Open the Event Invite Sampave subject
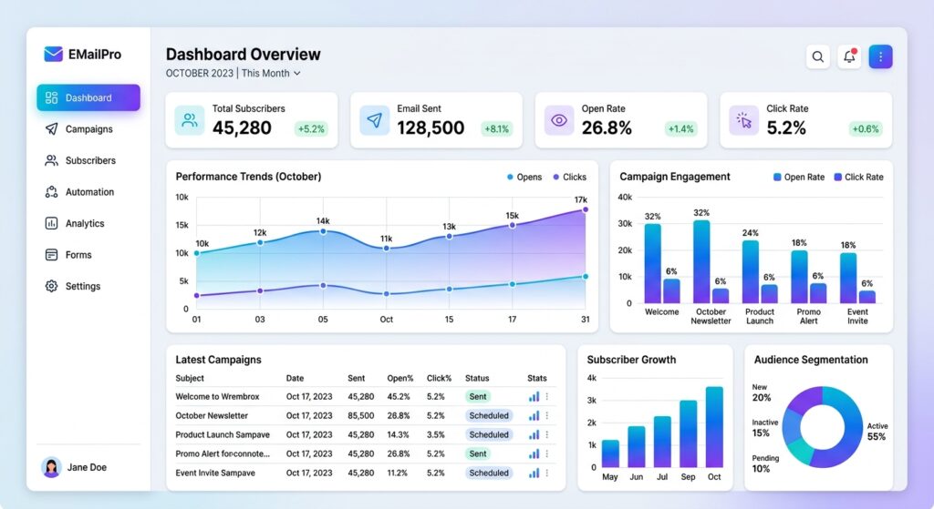This screenshot has height=509, width=934. tap(215, 473)
